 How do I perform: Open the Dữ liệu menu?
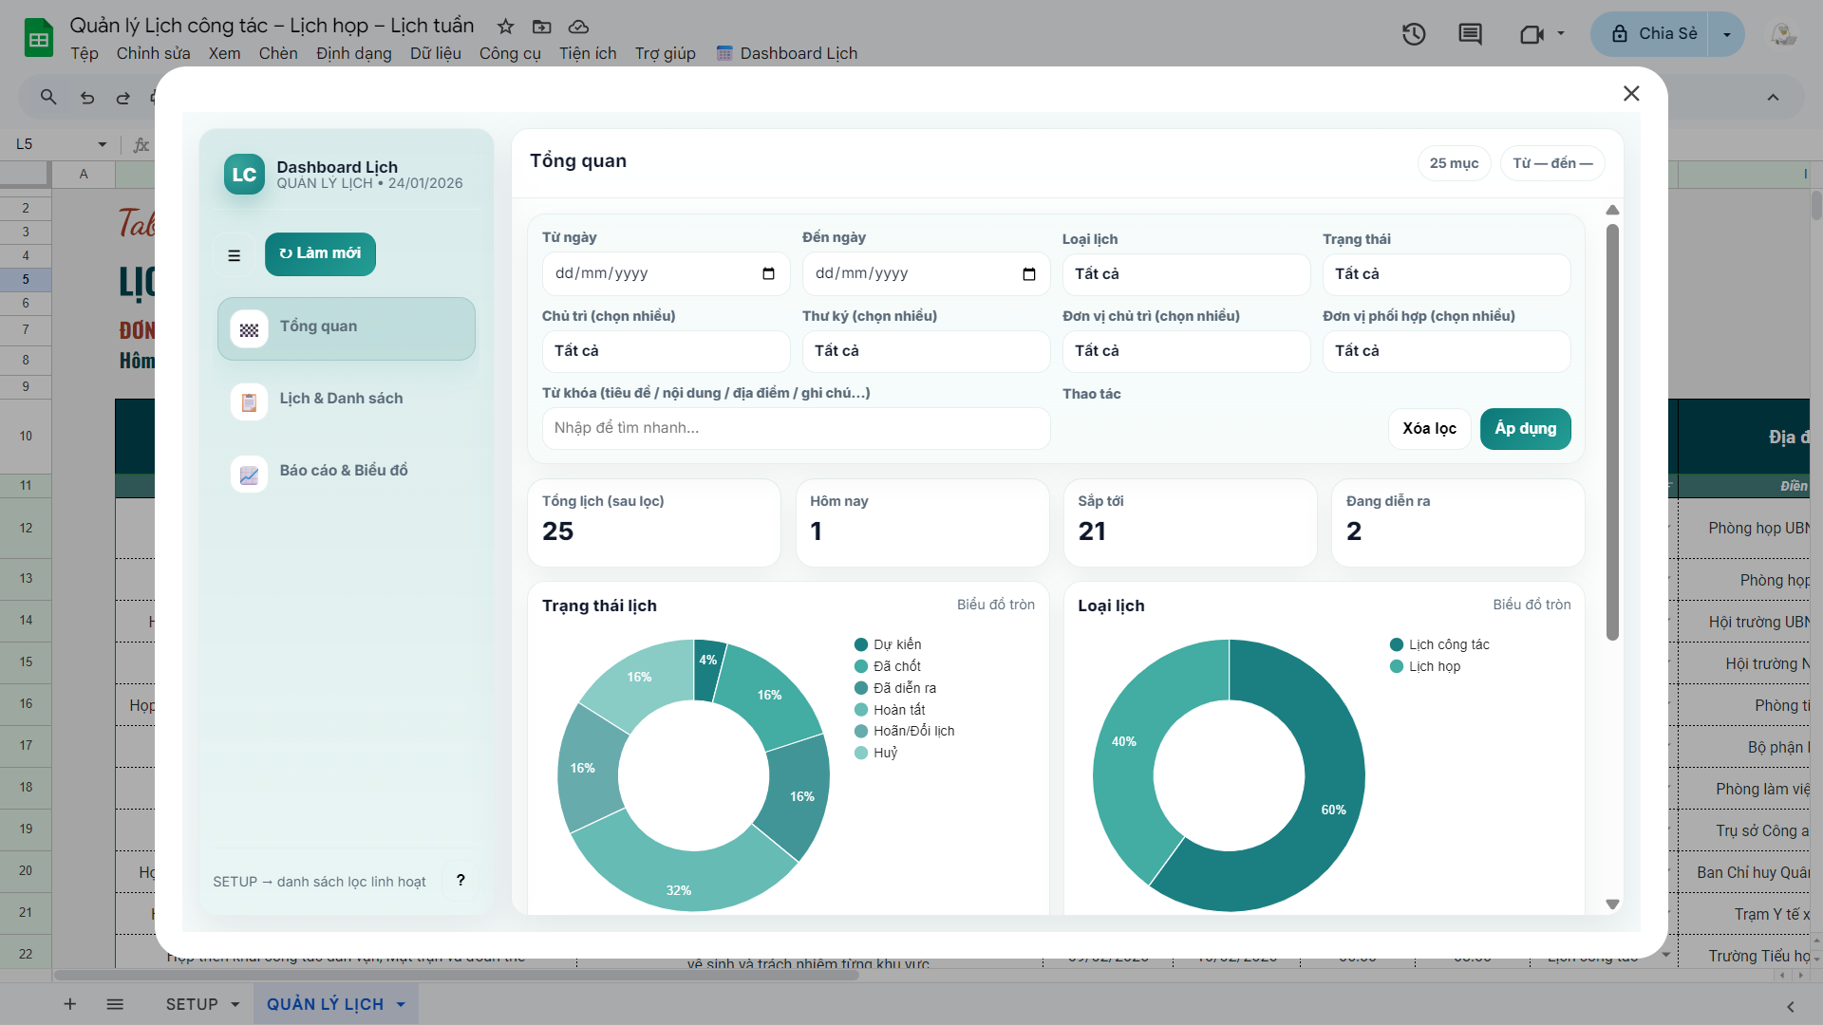point(435,53)
